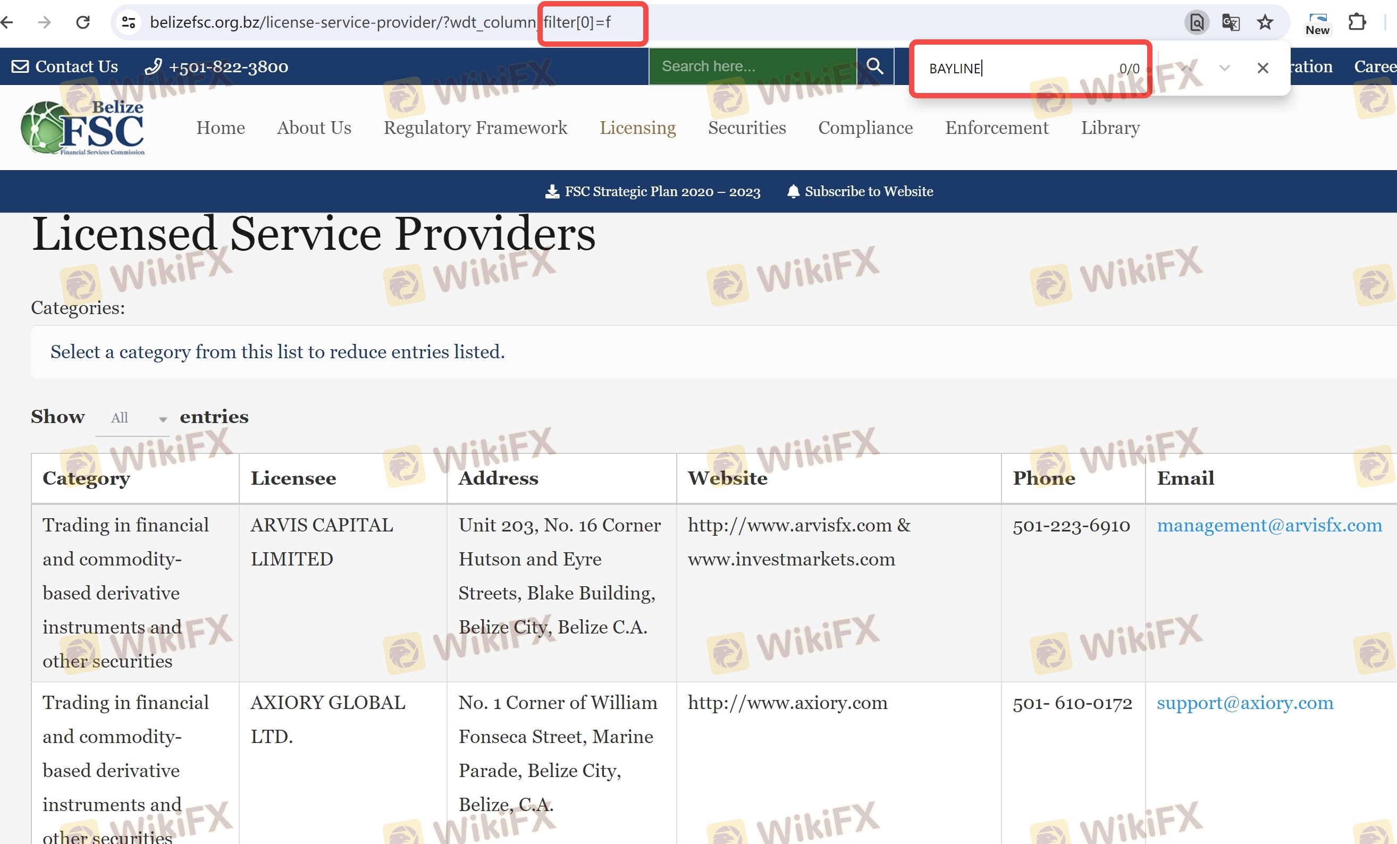Close the find-in-page bar
The height and width of the screenshot is (844, 1397).
(x=1262, y=68)
